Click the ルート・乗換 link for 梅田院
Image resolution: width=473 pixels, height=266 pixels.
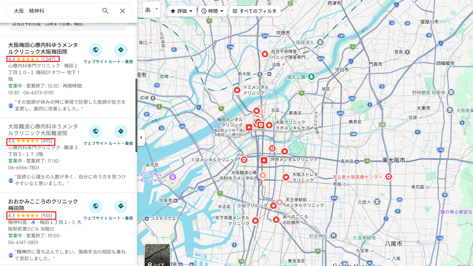[x=121, y=218]
